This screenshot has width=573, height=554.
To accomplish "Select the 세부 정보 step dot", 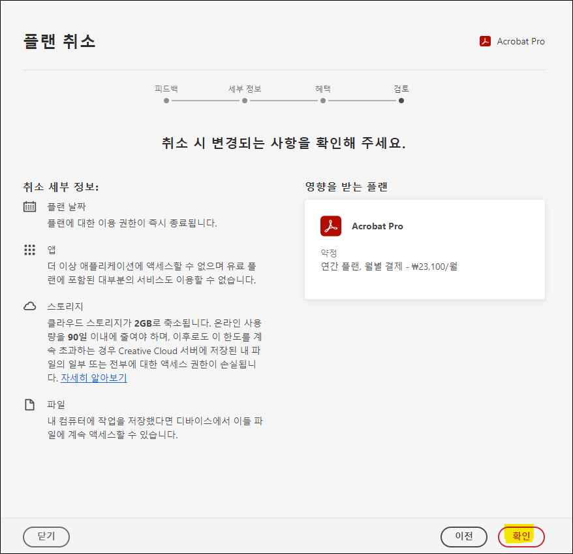I will coord(245,101).
